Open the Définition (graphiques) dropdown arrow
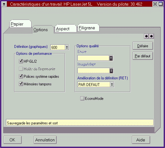Screen dimensions: 165x148 click(x=67, y=47)
